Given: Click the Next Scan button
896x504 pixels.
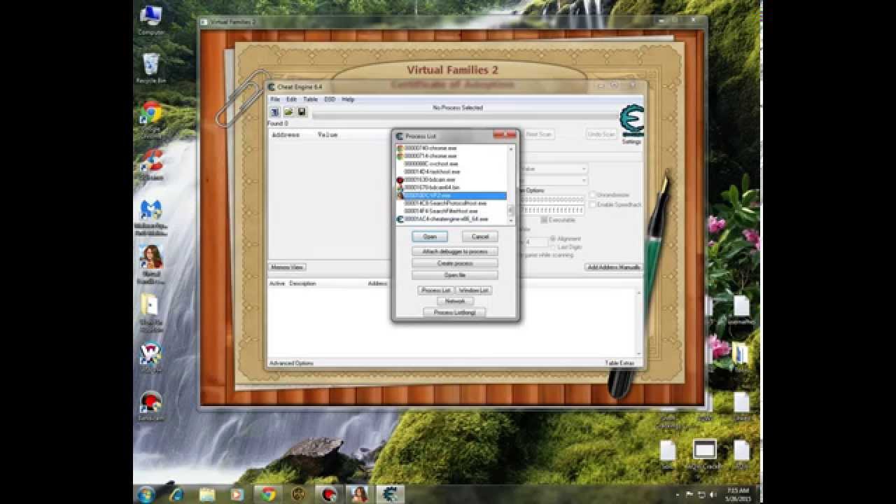Looking at the screenshot, I should pos(538,134).
